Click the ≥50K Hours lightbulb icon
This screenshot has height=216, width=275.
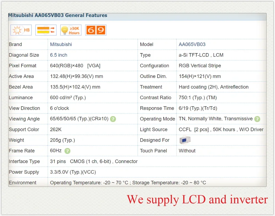(x=71, y=30)
